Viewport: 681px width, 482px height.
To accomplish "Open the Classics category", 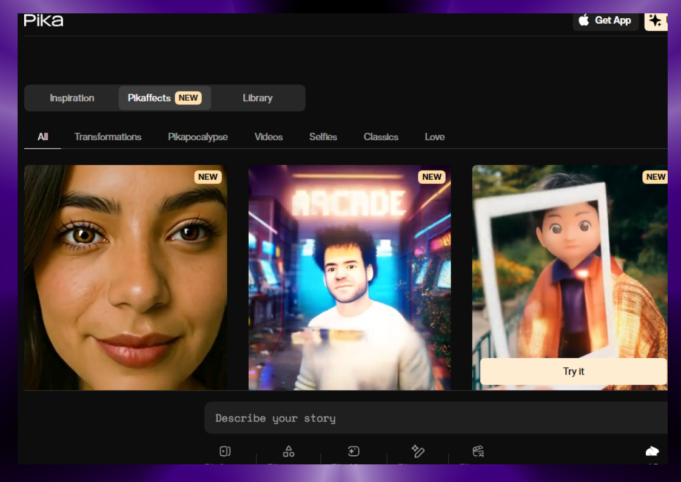I will 381,137.
